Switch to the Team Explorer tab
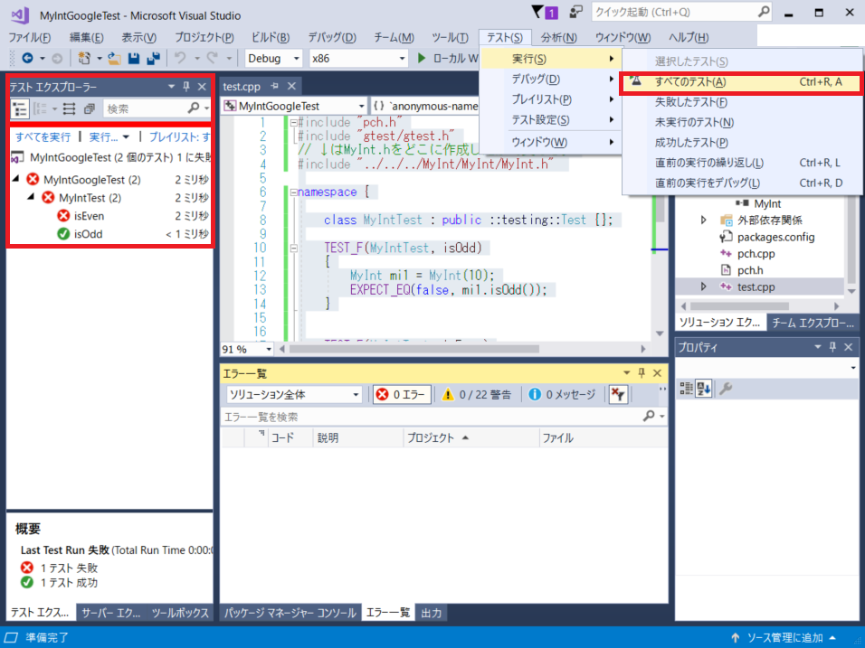 (813, 323)
